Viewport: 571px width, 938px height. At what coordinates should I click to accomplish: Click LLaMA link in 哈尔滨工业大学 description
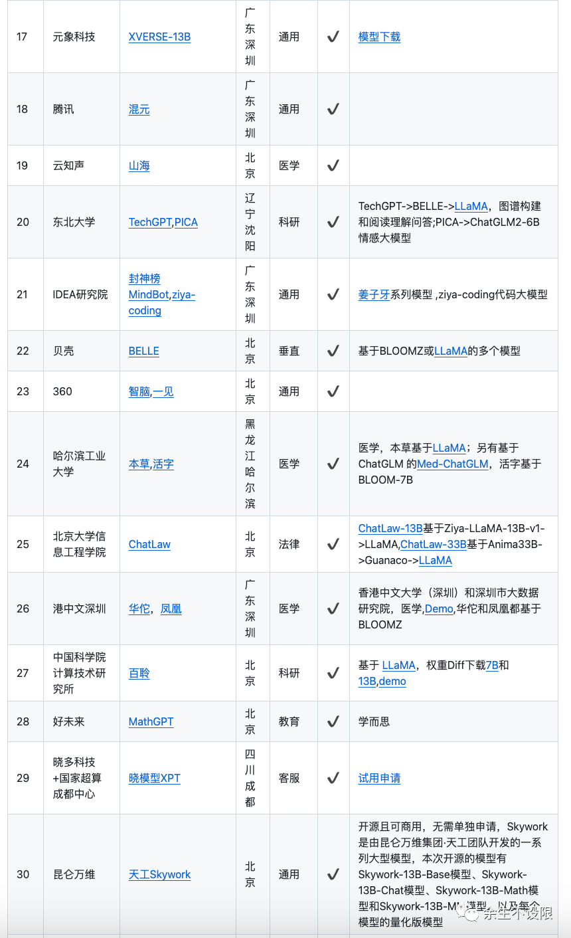pos(449,448)
